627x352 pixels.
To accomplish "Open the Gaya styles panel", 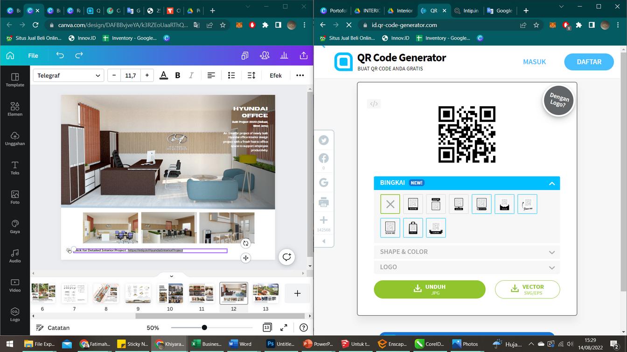I will (15, 226).
